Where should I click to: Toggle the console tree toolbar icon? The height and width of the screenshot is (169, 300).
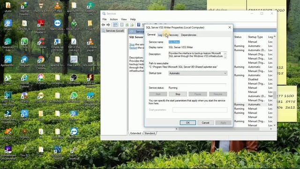pos(115,25)
